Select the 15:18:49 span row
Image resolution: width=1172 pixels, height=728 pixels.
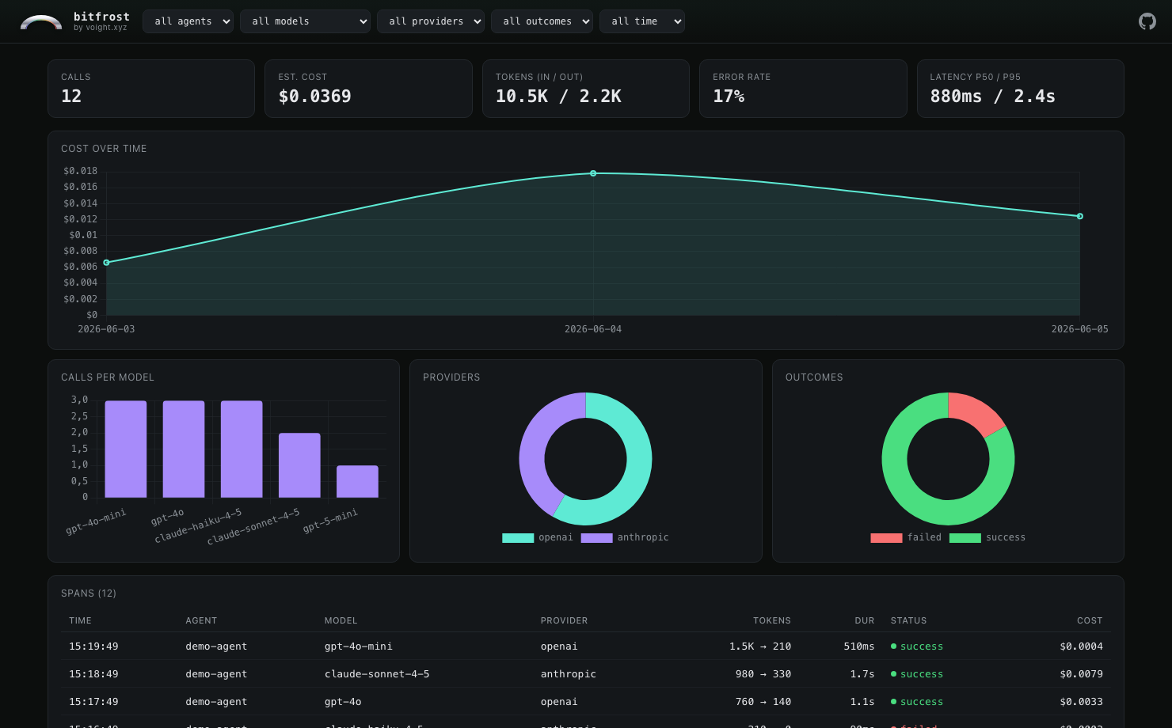585,674
